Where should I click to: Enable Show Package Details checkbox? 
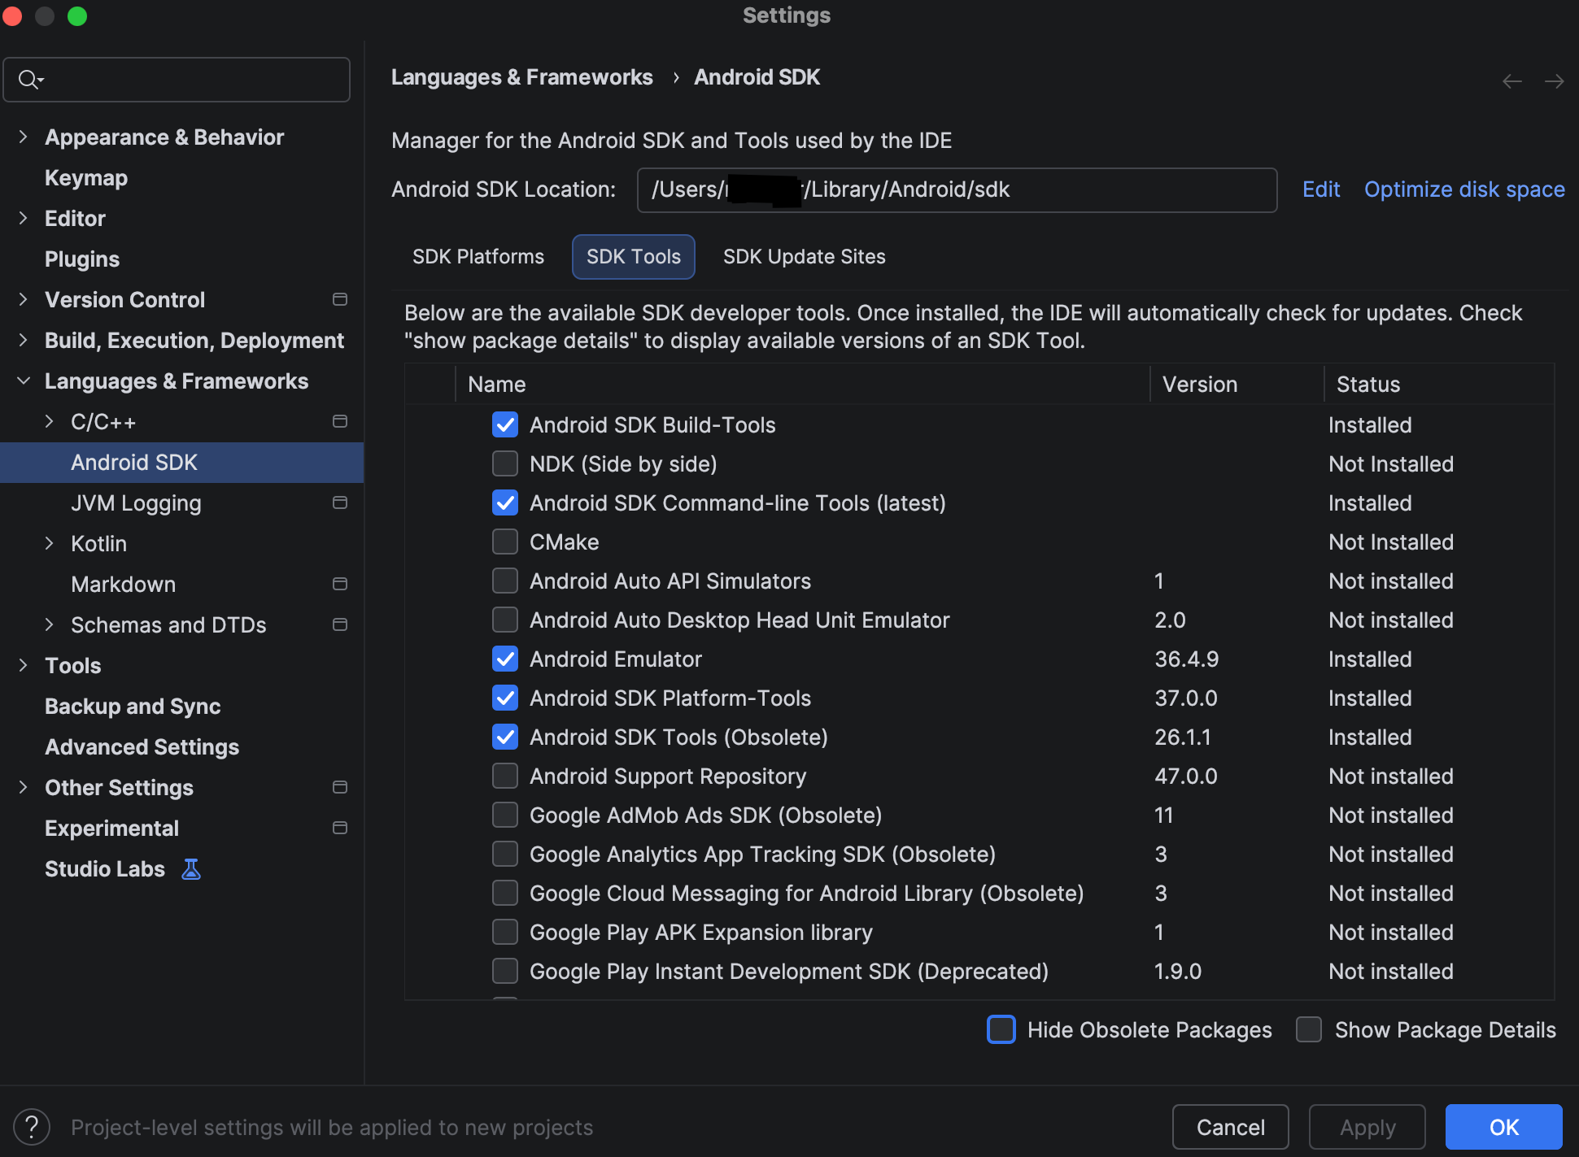1308,1029
